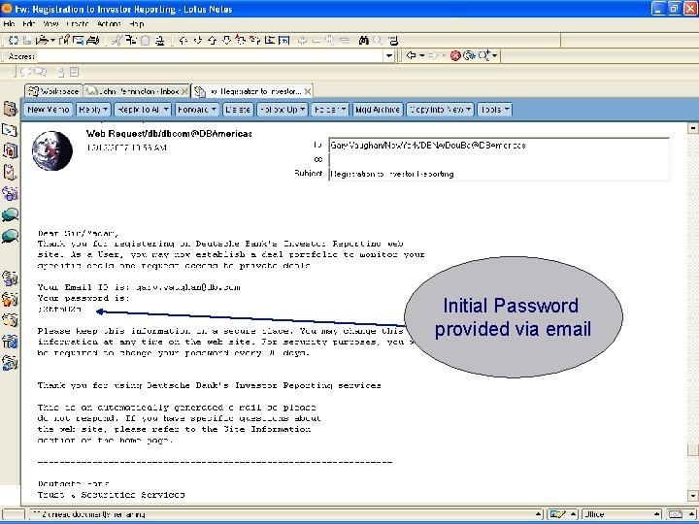The height and width of the screenshot is (524, 699).
Task: Click the mail envelope icon in status bar
Action: [676, 514]
